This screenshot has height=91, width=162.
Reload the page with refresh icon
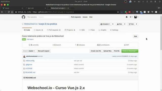[9, 12]
